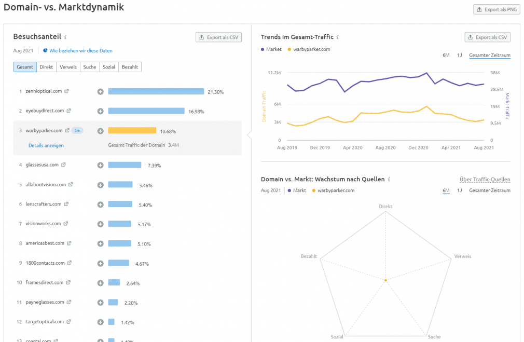Image resolution: width=524 pixels, height=342 pixels.
Task: Select Gesamter Zeitraum for growth radar
Action: click(490, 190)
